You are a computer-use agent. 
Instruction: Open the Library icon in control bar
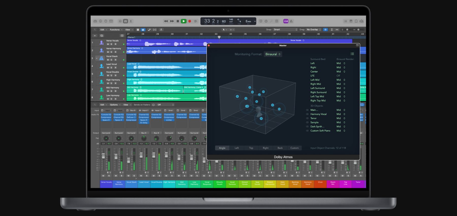(x=95, y=21)
